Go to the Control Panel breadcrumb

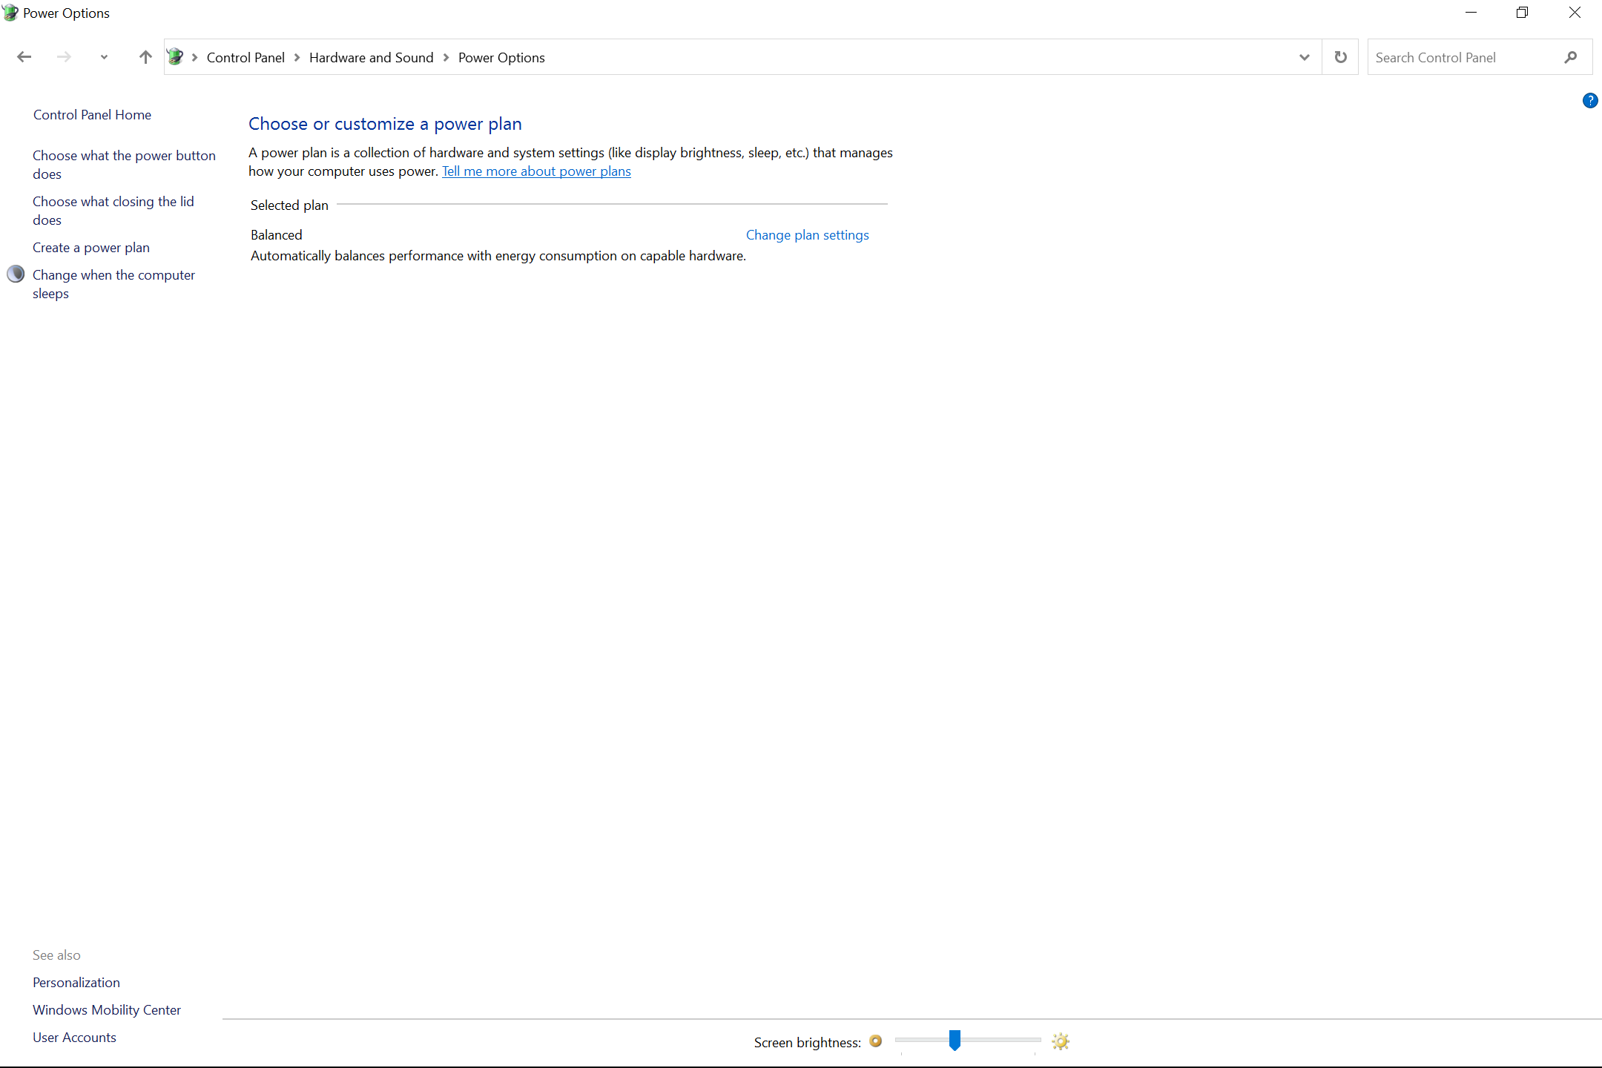point(245,58)
